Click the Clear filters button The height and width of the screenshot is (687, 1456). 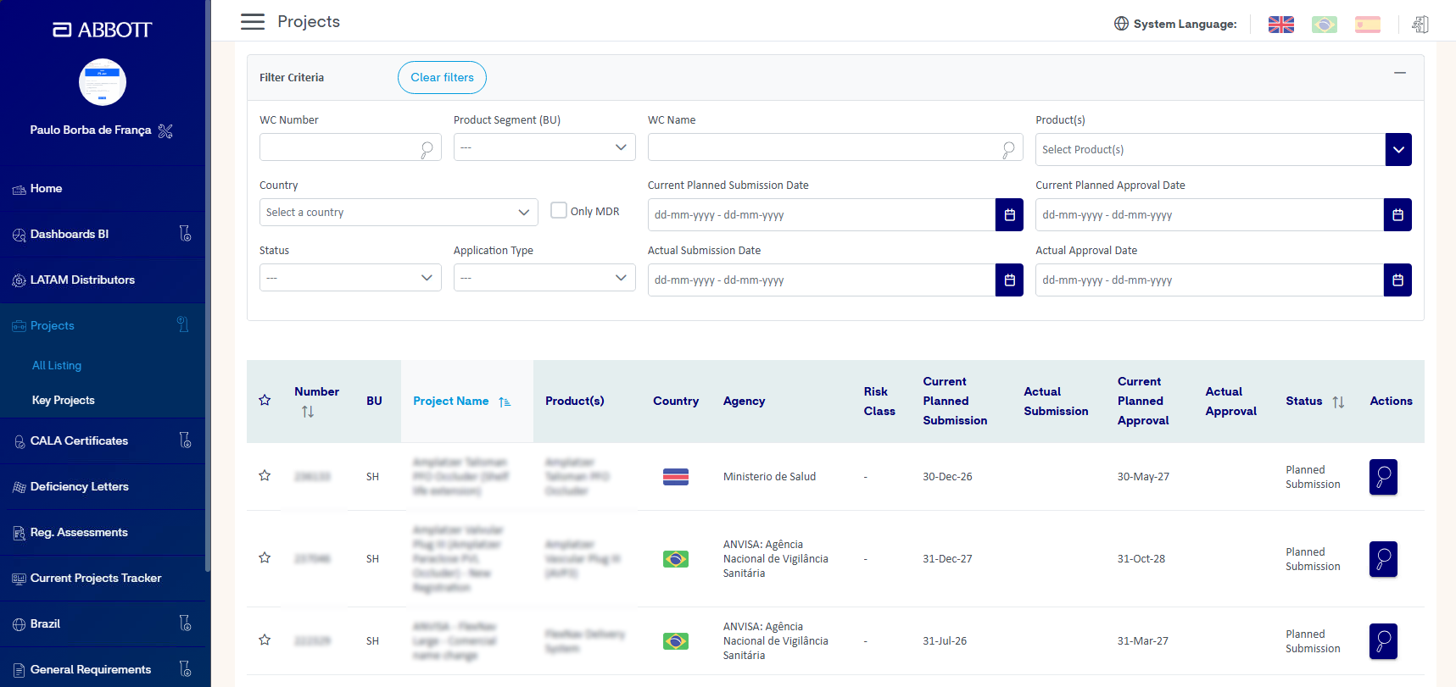point(442,78)
